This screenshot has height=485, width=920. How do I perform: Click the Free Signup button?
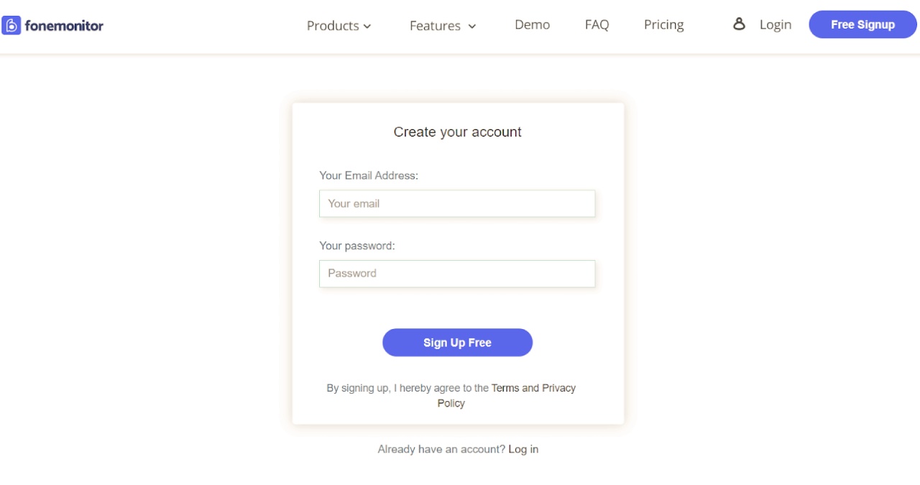[862, 24]
